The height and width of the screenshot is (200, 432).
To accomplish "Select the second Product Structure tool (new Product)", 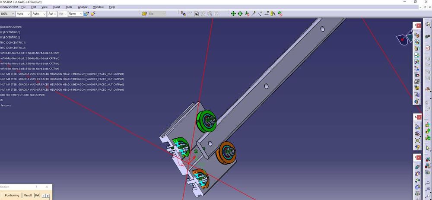I will coord(417,41).
